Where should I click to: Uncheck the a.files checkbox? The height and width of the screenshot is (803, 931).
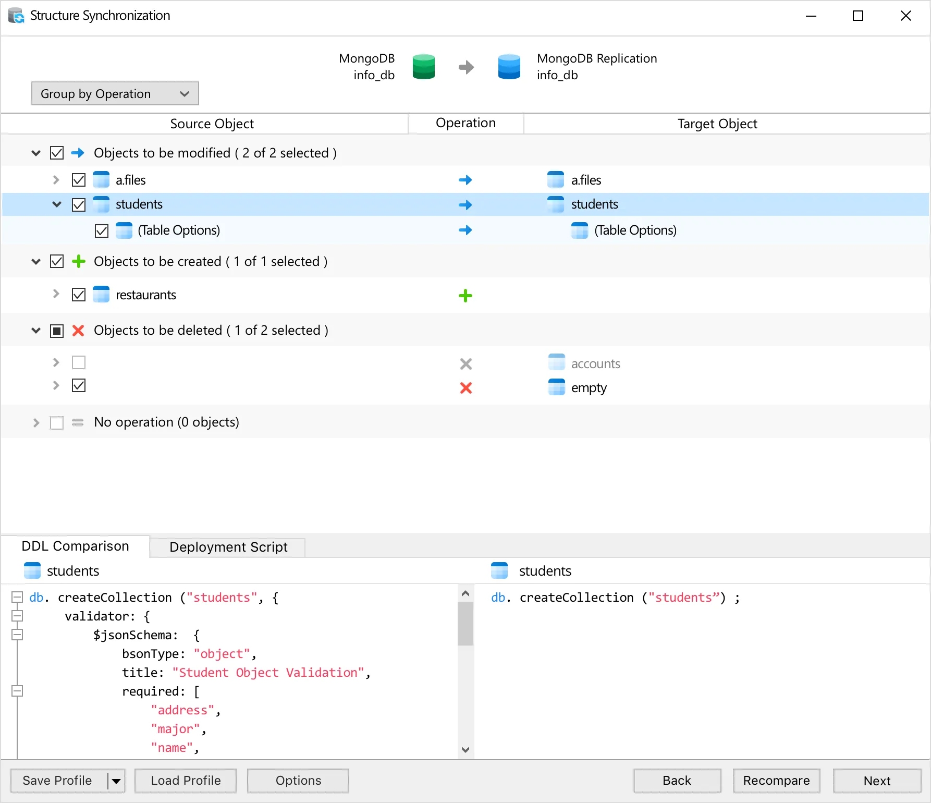pyautogui.click(x=79, y=180)
